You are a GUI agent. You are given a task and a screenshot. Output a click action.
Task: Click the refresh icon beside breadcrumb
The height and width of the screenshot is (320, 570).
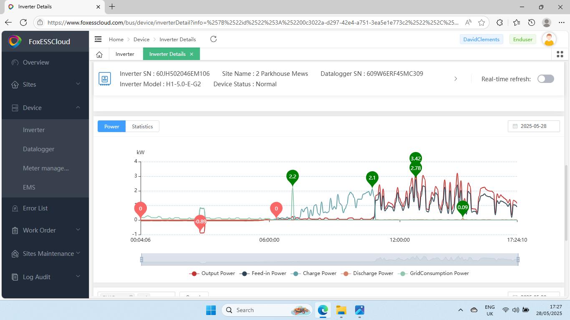click(213, 39)
